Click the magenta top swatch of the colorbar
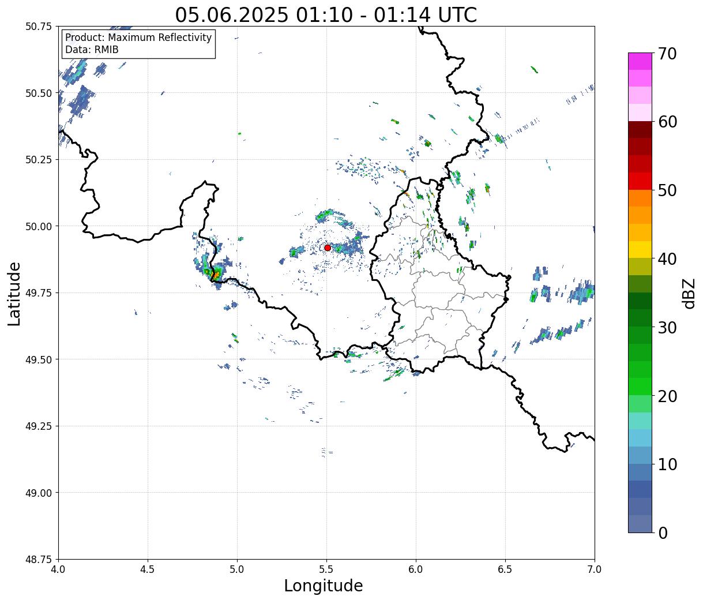 coord(640,61)
